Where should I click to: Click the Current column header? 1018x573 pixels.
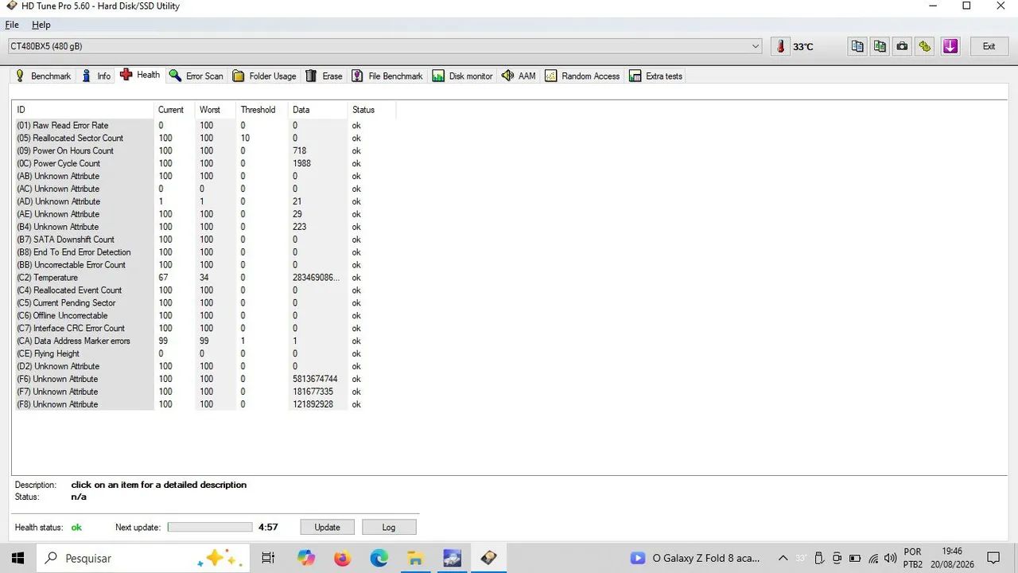(x=174, y=110)
